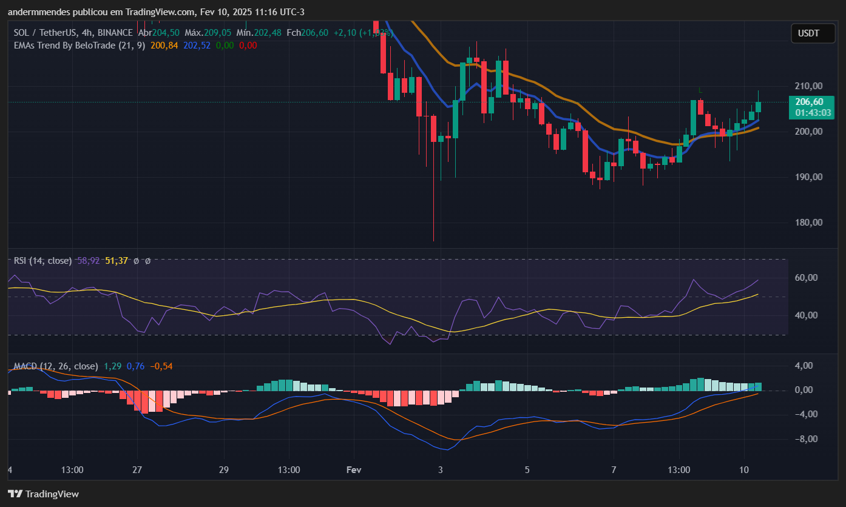Select the MACD (12, 26, close) indicator legend
The height and width of the screenshot is (507, 846).
56,366
